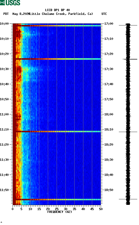Screen dimensions: 139x225
Task: Select the title text 'LCCB DP1 BP 40'
Action: tap(57, 10)
